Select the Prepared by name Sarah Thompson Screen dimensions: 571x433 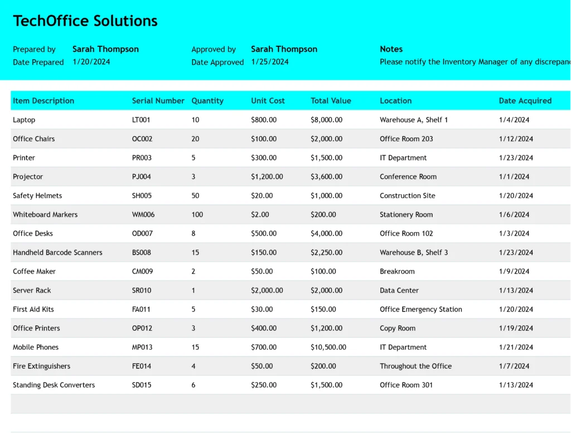tap(105, 49)
